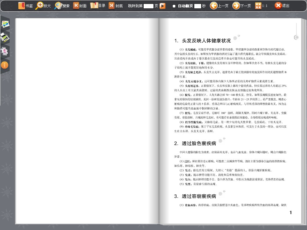Image resolution: width=307 pixels, height=230 pixels.
Task: Click the bold term 贫血面容
Action: (x=191, y=205)
